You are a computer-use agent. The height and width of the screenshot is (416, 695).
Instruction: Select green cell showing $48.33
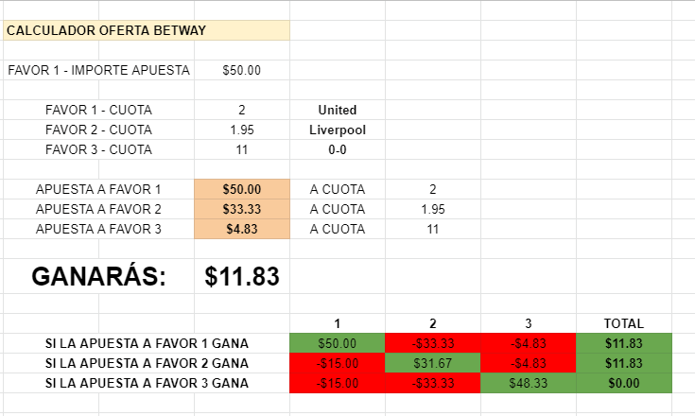[529, 383]
